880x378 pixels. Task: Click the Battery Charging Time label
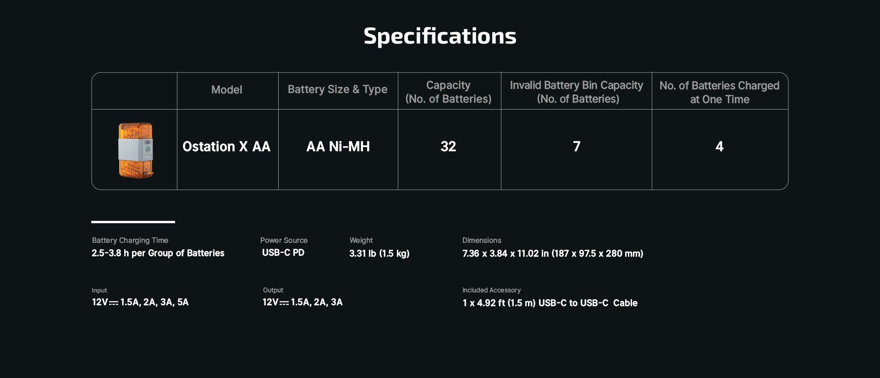click(x=130, y=241)
